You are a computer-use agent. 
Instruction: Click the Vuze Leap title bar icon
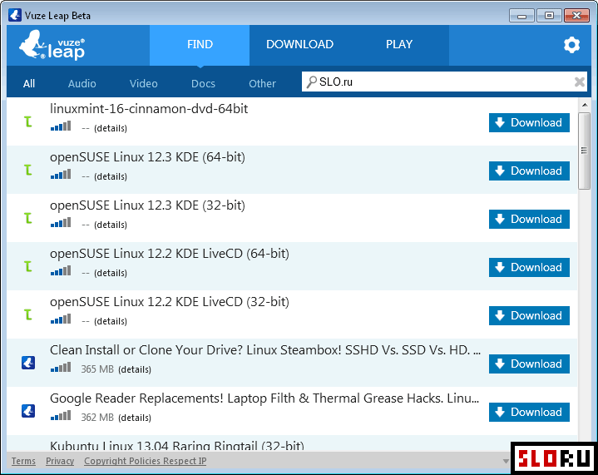click(x=15, y=15)
